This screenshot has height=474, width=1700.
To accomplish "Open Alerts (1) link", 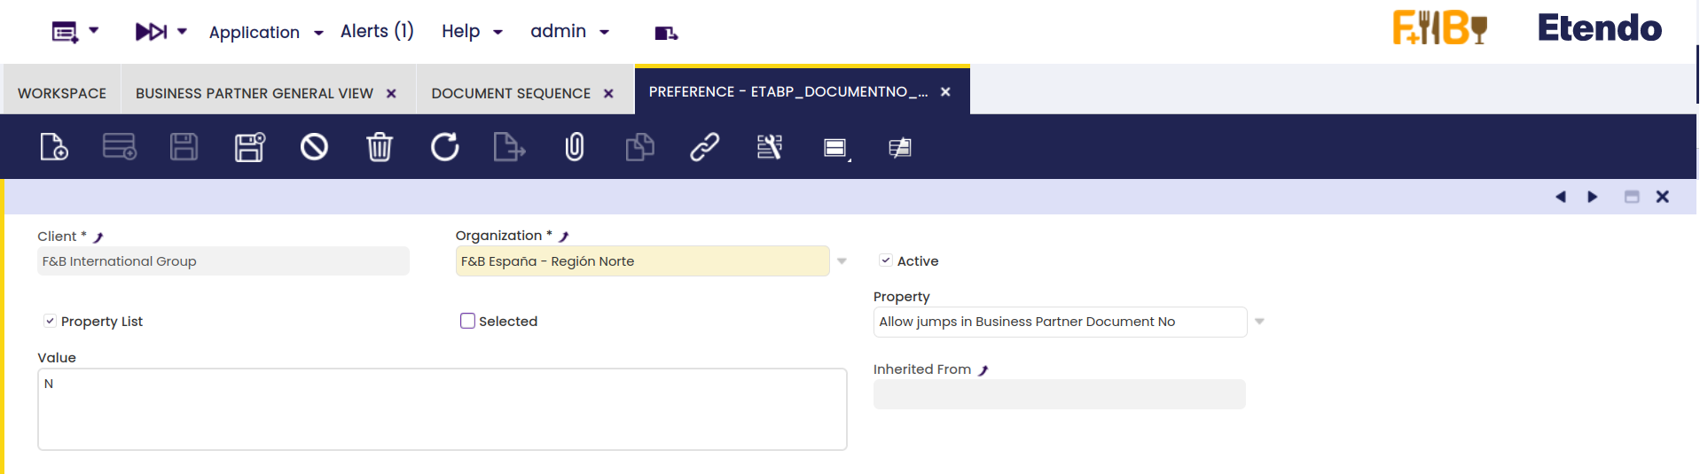I will coord(377,32).
